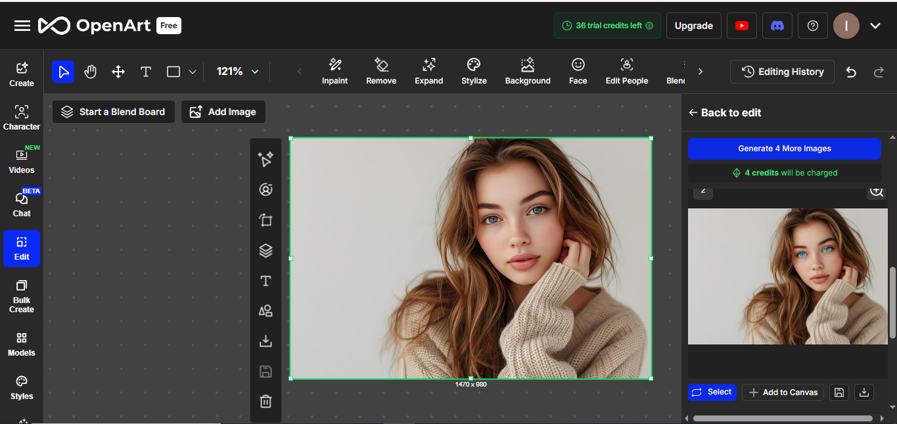This screenshot has width=897, height=424.
Task: Open the Styles section in sidebar
Action: click(x=22, y=387)
